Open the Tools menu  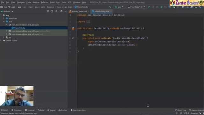pos(64,2)
